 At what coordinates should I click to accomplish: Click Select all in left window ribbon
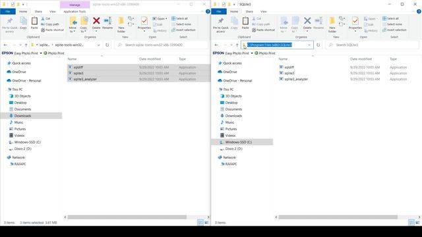point(179,18)
